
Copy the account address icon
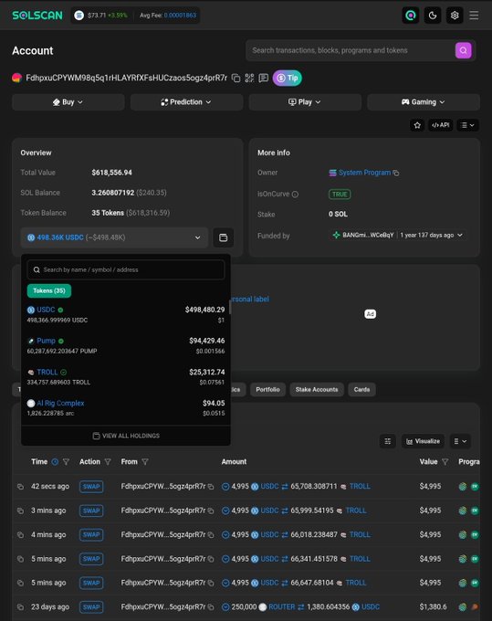(x=236, y=78)
